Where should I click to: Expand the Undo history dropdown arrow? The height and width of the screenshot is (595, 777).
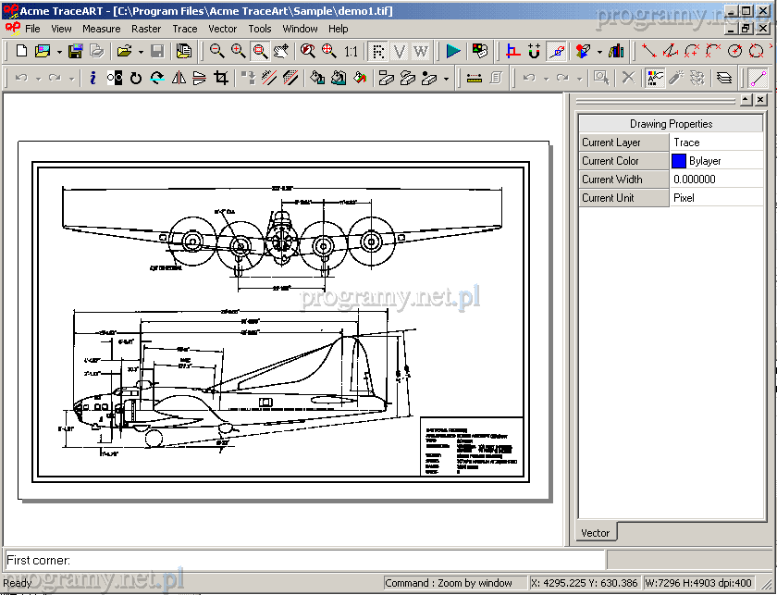[x=38, y=80]
